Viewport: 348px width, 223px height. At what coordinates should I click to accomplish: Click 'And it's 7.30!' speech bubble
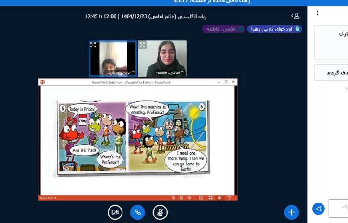(x=84, y=150)
